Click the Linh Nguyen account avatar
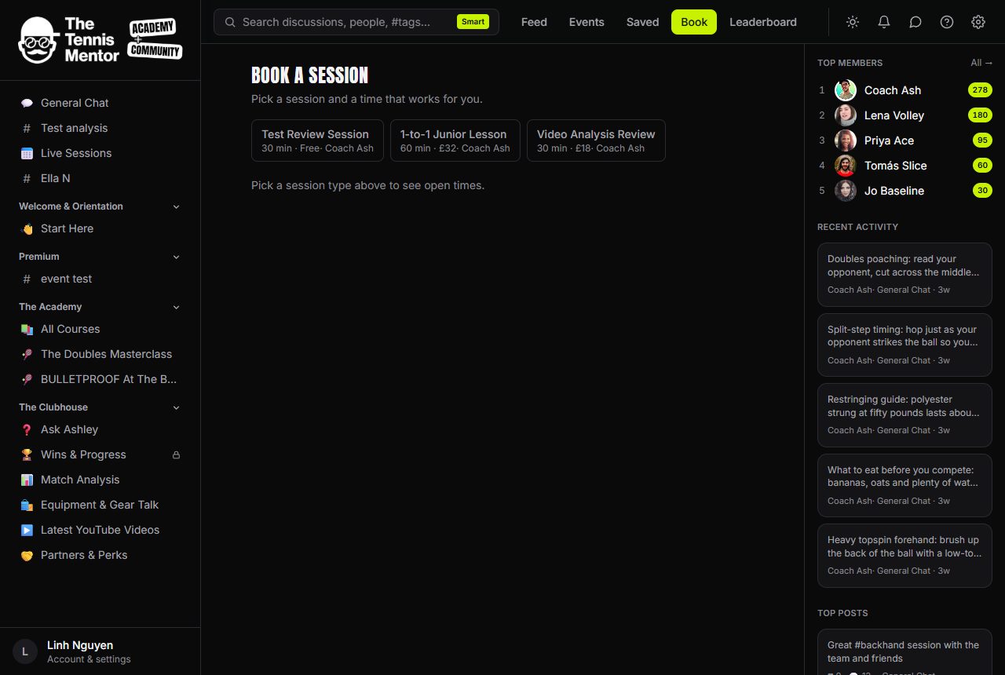The height and width of the screenshot is (675, 1005). coord(25,651)
